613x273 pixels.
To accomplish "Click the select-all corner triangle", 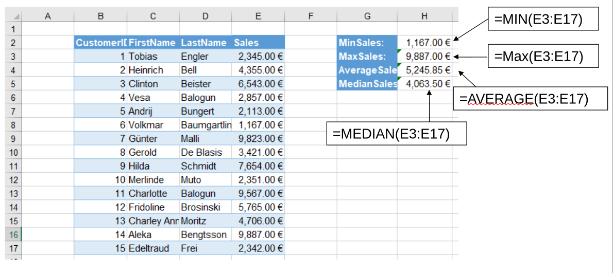I will [16, 17].
